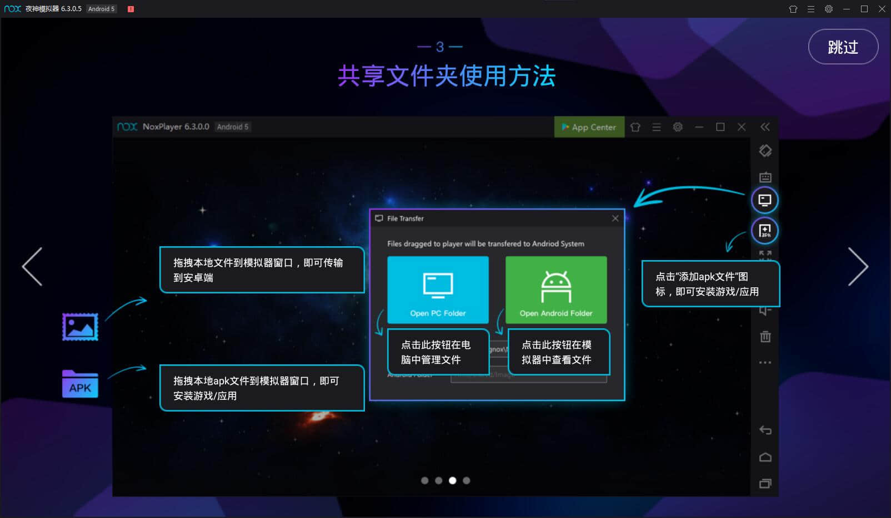This screenshot has width=891, height=518.
Task: Click the Open Android Folder tile
Action: tap(556, 290)
